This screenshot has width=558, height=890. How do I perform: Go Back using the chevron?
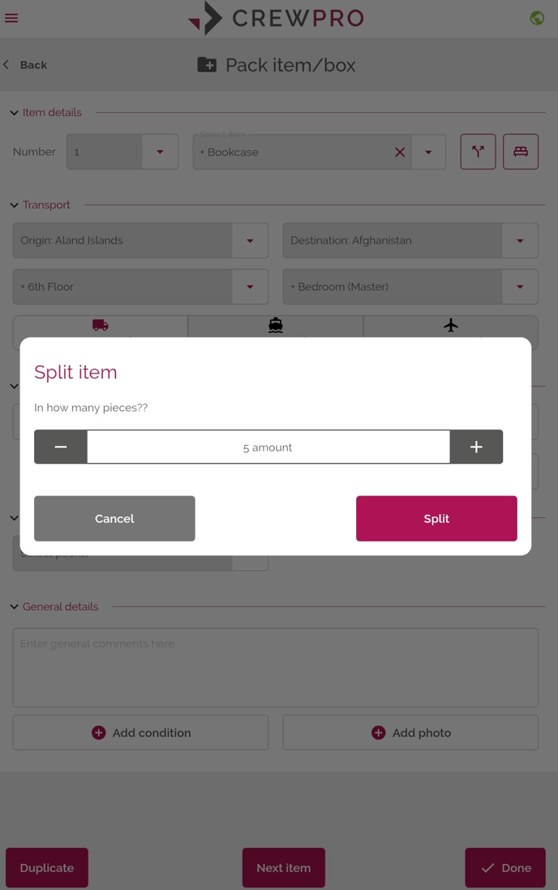click(6, 65)
